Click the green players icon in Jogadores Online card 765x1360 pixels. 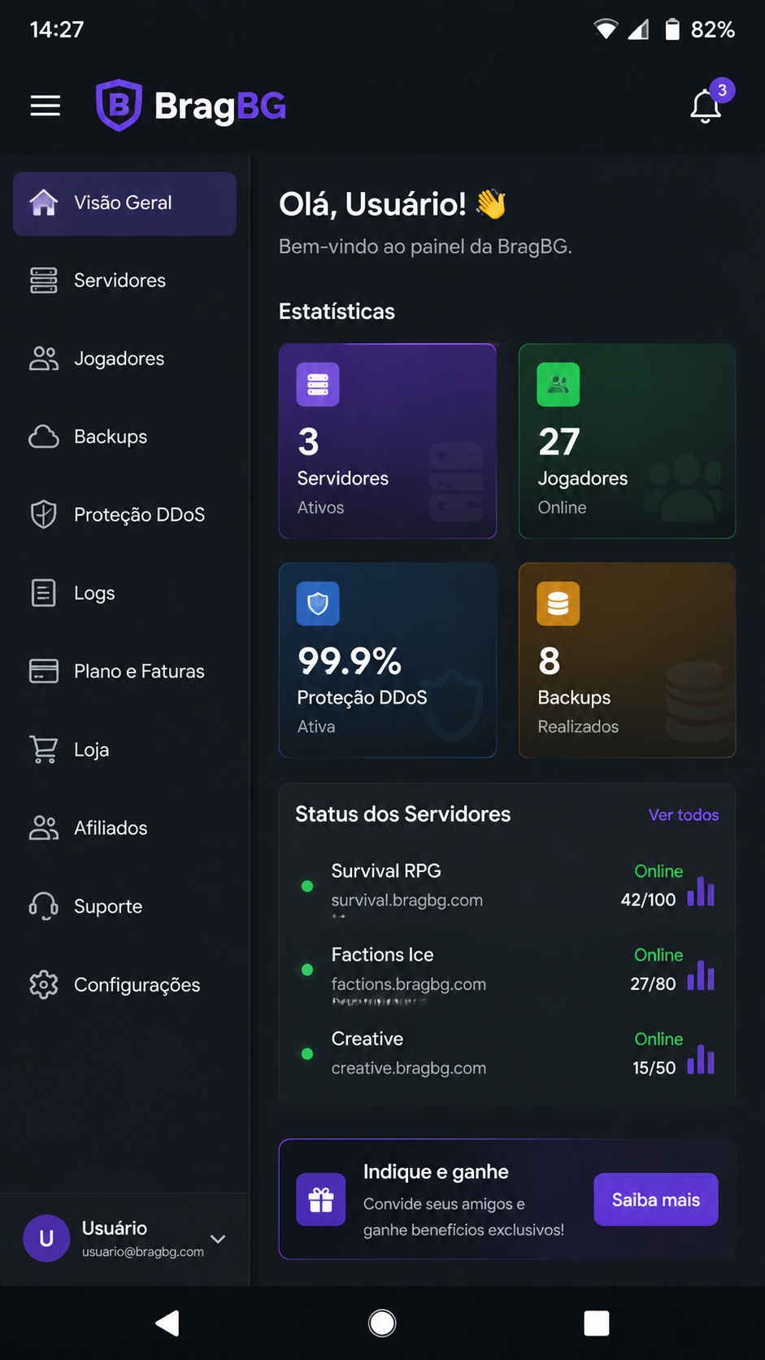[x=559, y=384]
